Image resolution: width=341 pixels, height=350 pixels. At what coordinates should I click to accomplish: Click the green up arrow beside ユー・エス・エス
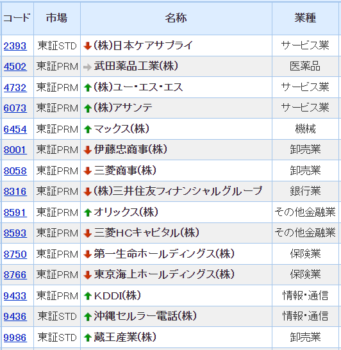tap(87, 87)
